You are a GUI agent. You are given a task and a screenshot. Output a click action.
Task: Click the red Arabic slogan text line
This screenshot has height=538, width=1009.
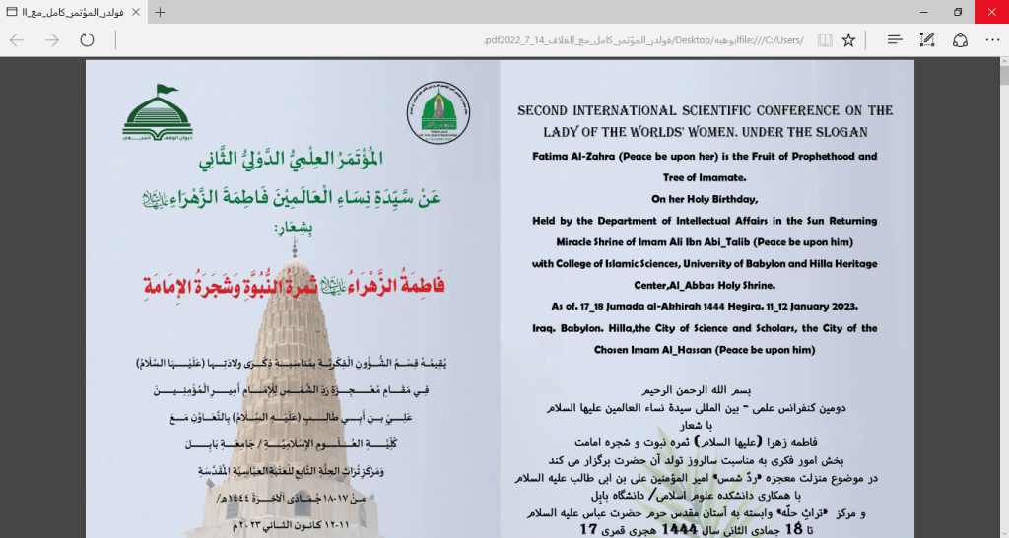pos(289,286)
